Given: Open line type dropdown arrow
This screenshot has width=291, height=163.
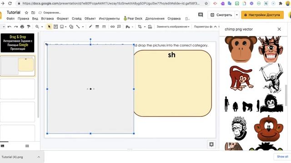Looking at the screenshot, I should [x=83, y=27].
